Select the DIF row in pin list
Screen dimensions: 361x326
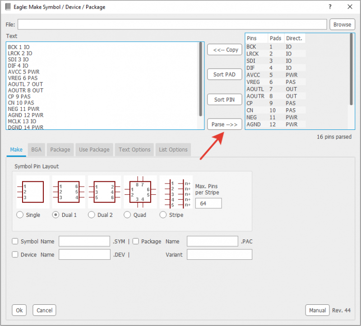point(276,68)
